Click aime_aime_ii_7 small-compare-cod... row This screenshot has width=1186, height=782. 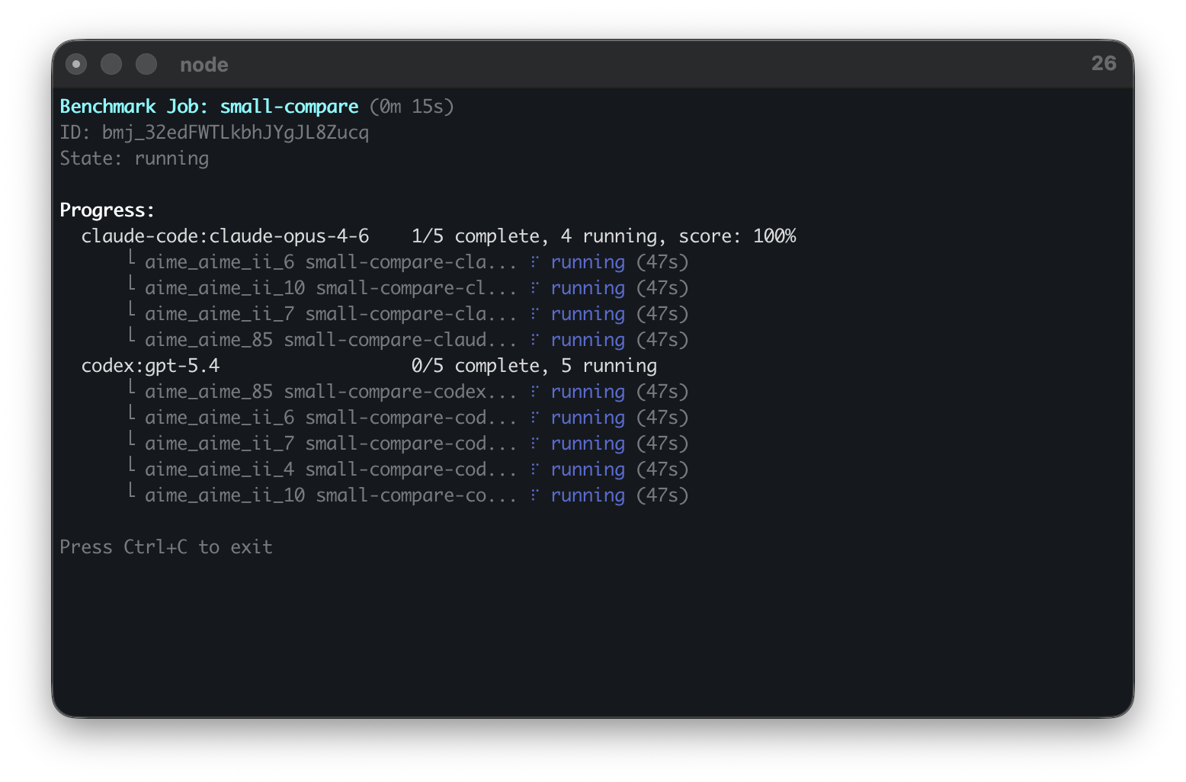point(409,444)
